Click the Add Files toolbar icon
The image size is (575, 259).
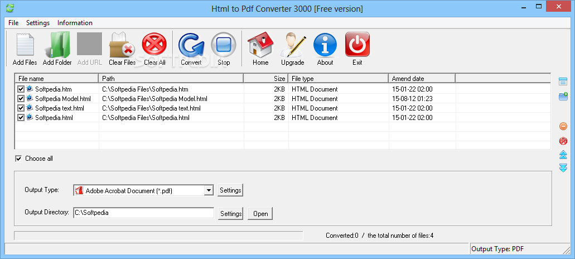[x=25, y=45]
